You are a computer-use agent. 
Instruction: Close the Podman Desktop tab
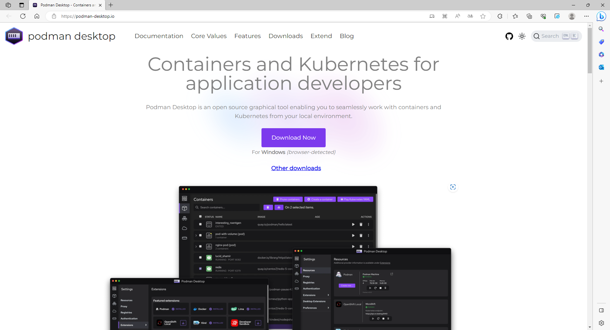coord(100,5)
